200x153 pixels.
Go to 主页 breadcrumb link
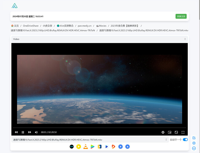[x=16, y=26]
